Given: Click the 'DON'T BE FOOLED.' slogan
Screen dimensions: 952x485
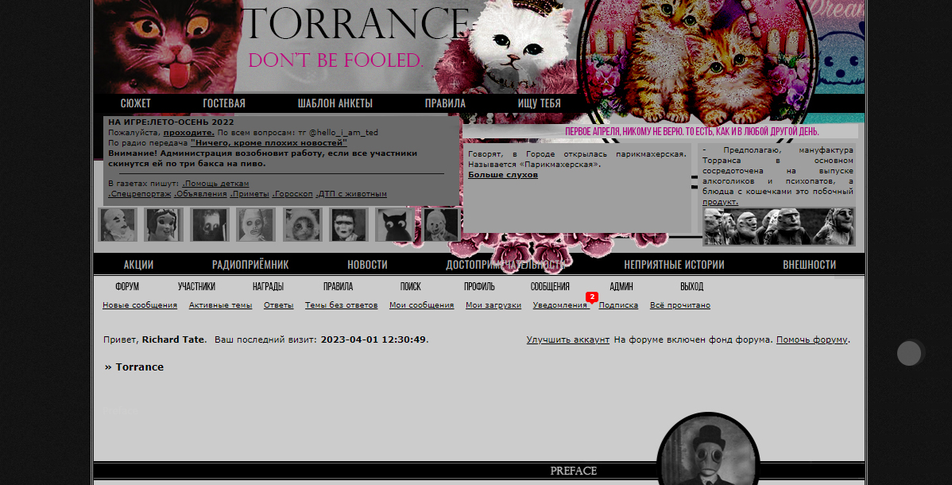Looking at the screenshot, I should (x=336, y=60).
